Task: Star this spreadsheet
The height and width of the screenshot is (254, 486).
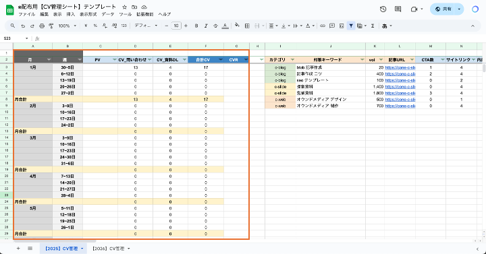Action: click(124, 7)
